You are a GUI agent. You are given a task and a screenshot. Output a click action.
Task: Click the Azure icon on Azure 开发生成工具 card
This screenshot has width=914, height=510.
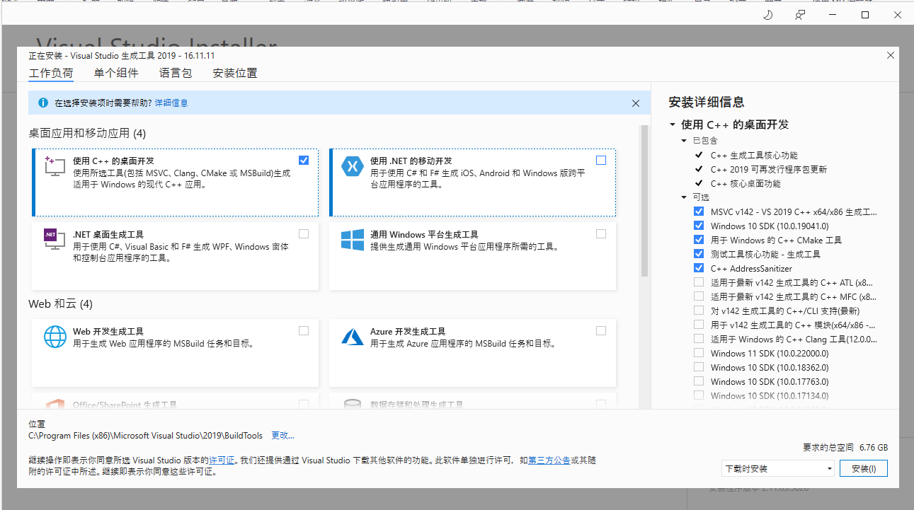352,337
